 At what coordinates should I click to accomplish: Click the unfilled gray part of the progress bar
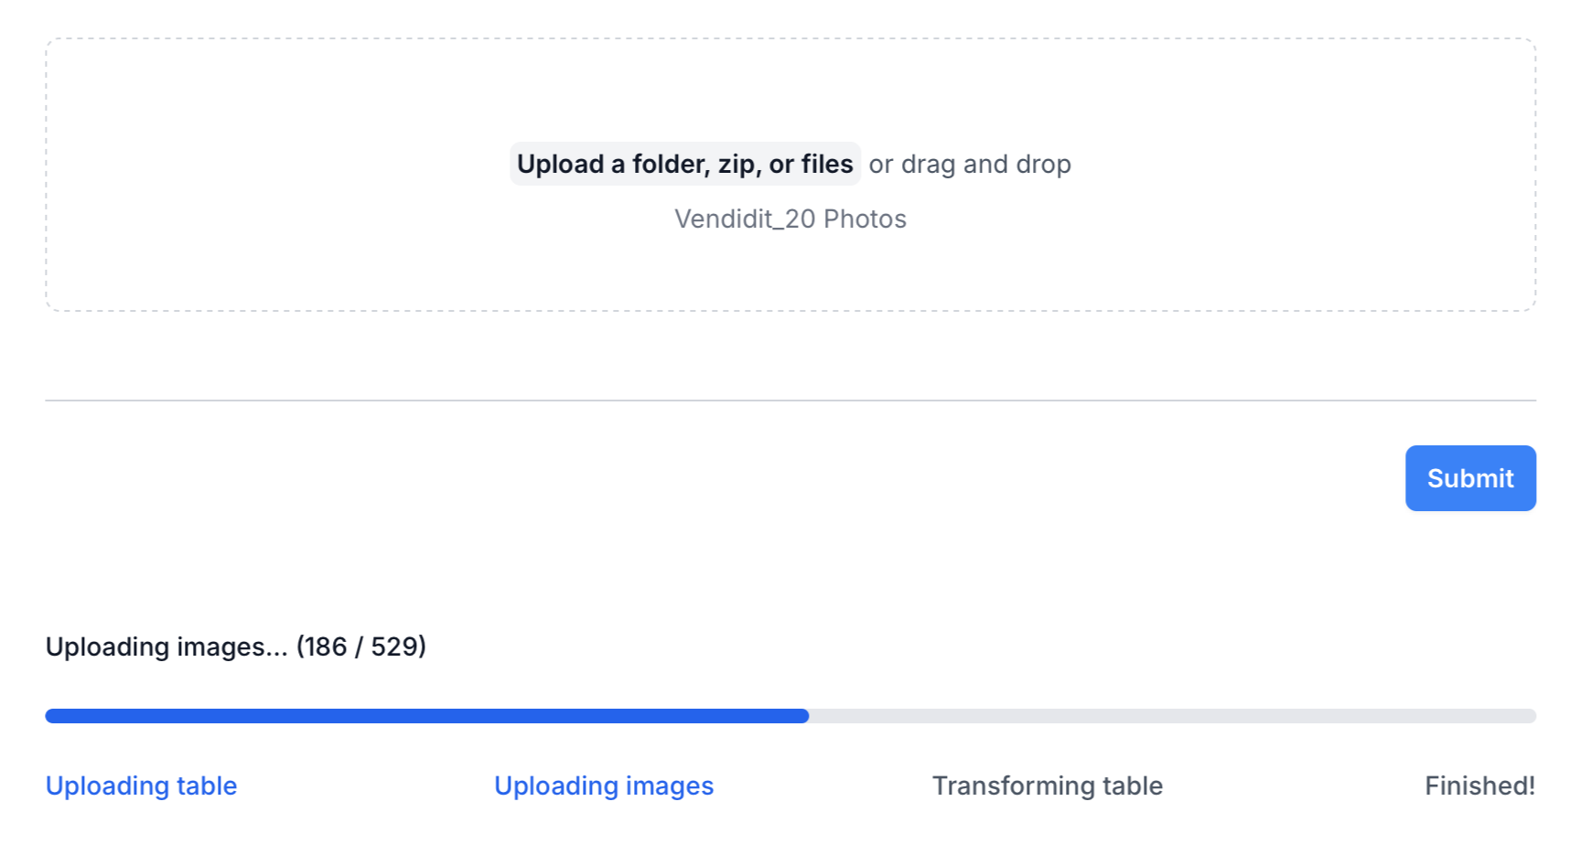click(1171, 716)
